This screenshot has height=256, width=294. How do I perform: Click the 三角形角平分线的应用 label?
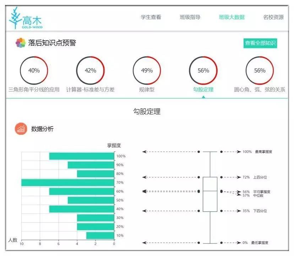[34, 90]
